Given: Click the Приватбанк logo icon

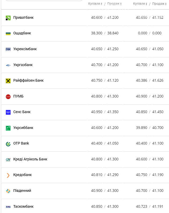Looking at the screenshot, I should click(8, 18).
